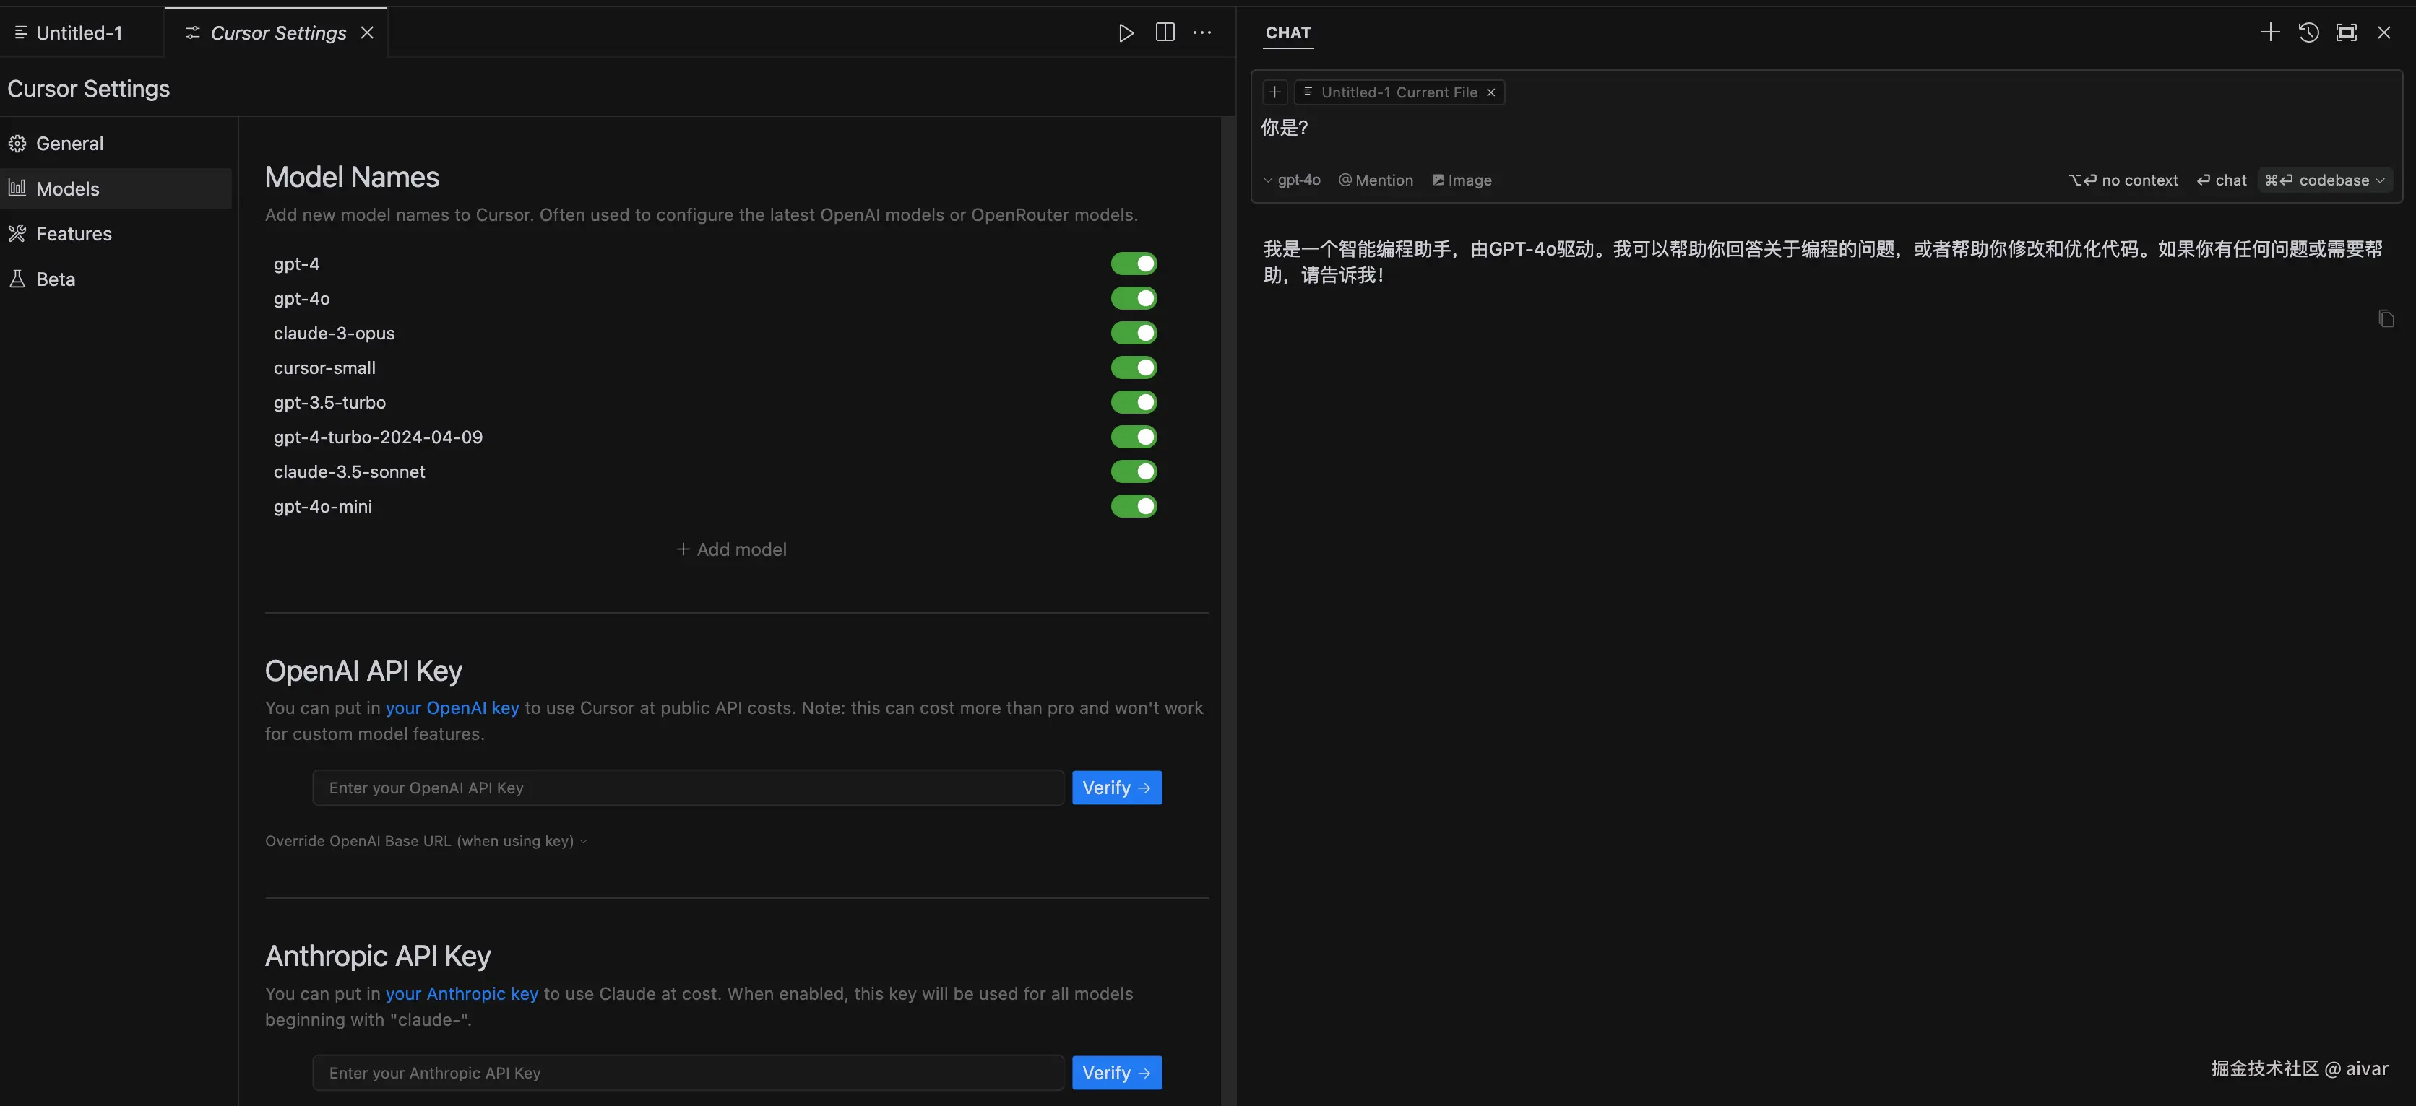Screen dimensions: 2416x1106
Task: Click the split editor layout icon
Action: pyautogui.click(x=1165, y=32)
